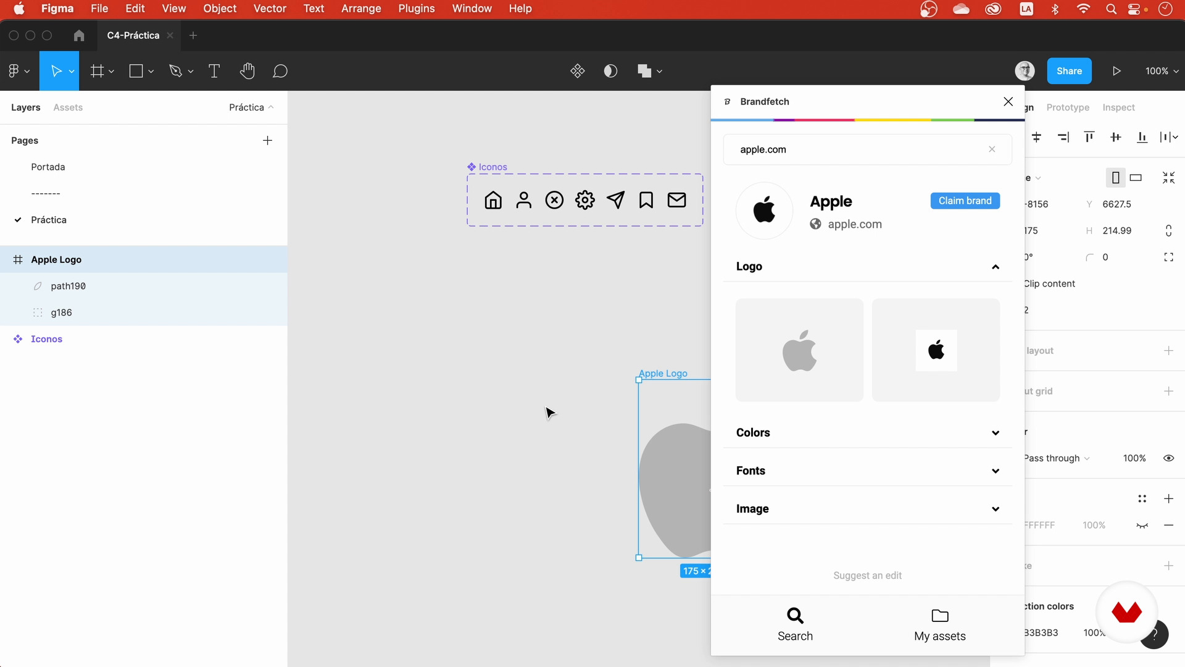
Task: Set frame orientation to portrait
Action: coord(1115,178)
